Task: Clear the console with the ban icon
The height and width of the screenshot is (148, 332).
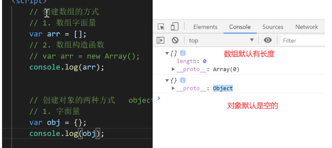Action: tap(175, 40)
